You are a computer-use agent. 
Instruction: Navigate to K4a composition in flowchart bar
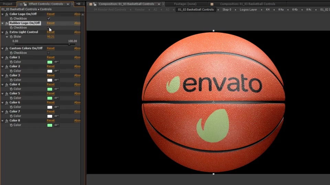click(281, 10)
